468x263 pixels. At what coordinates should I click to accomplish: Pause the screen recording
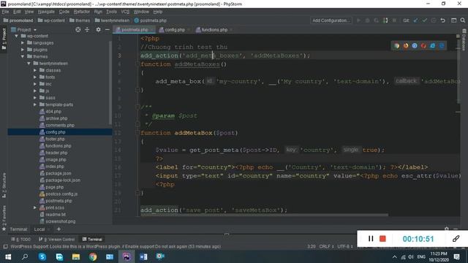coord(371,239)
